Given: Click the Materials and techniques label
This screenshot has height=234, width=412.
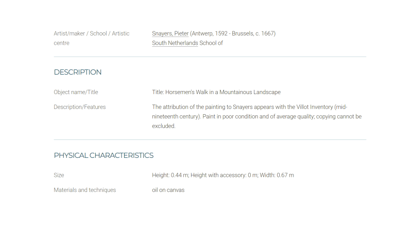Looking at the screenshot, I should [85, 190].
